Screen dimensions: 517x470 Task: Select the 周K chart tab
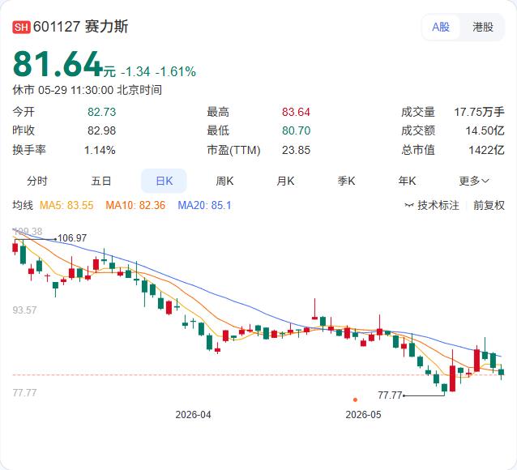click(x=224, y=181)
